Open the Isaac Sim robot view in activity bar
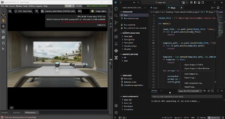 (x=116, y=58)
